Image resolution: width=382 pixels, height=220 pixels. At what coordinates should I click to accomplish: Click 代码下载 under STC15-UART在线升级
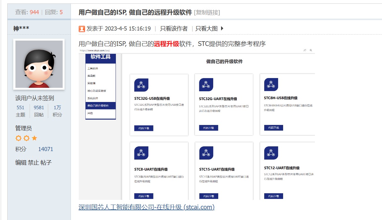pos(208,196)
